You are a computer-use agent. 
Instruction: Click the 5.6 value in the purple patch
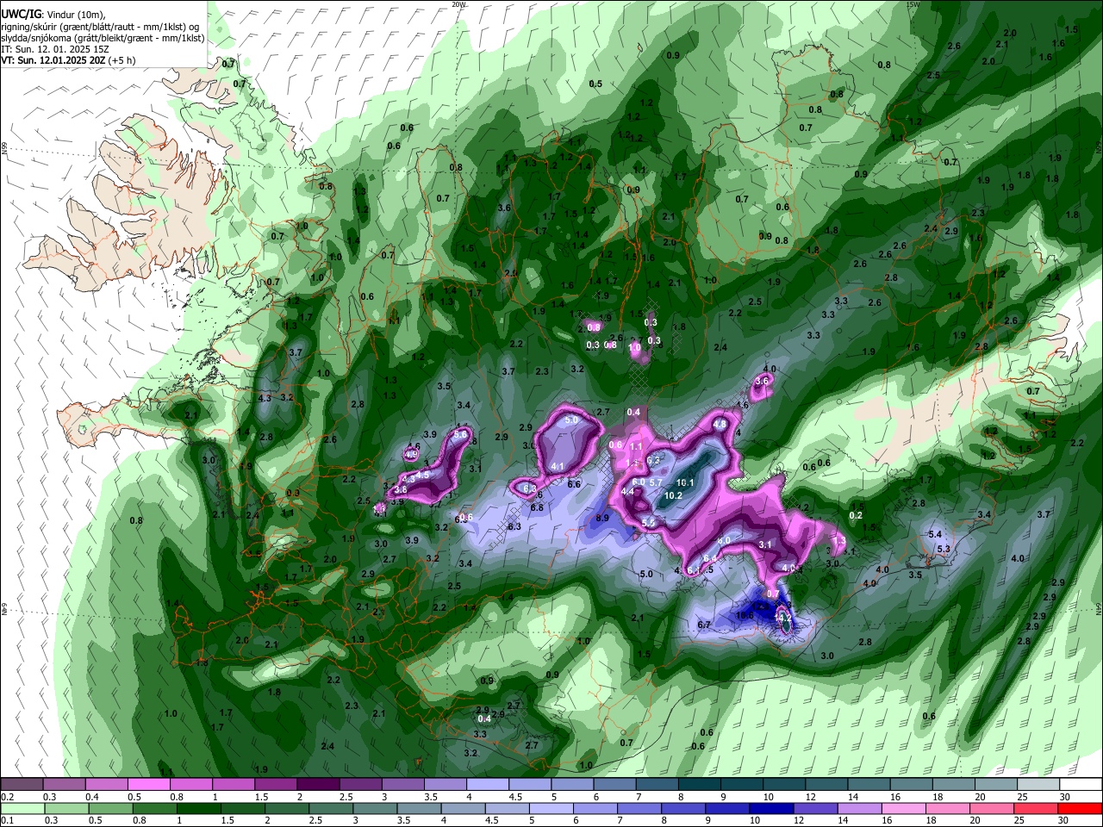(460, 435)
